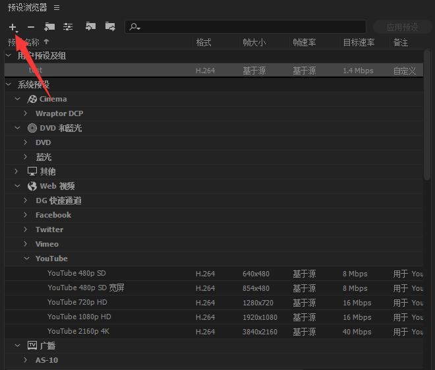Create a new preset group folder
Image resolution: width=435 pixels, height=370 pixels.
click(x=49, y=27)
